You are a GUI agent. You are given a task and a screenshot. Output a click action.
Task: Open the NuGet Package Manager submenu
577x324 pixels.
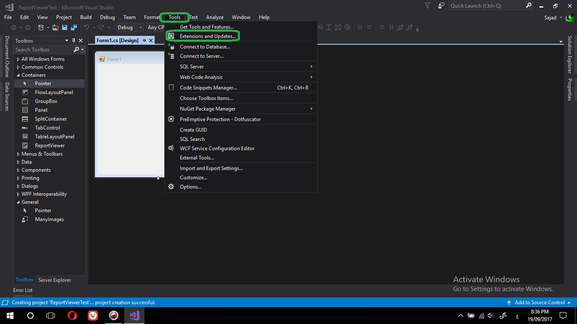click(241, 109)
